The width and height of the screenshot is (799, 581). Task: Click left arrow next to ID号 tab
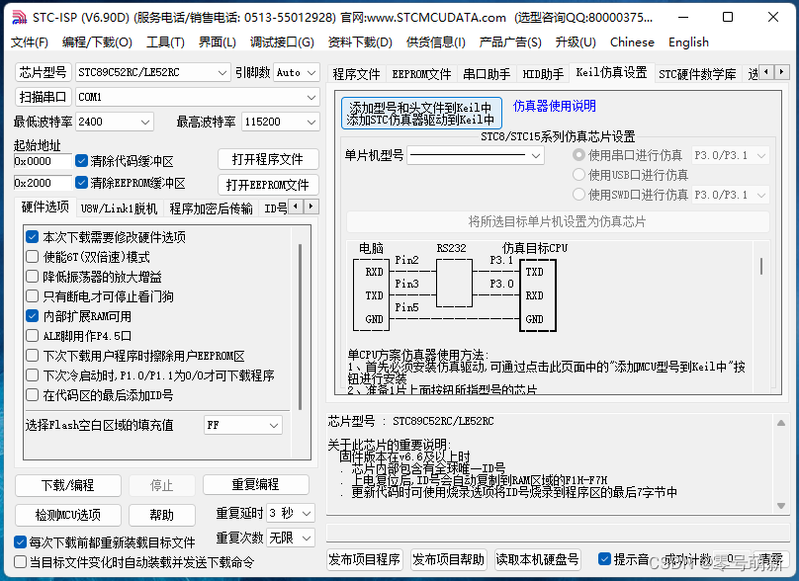[296, 207]
